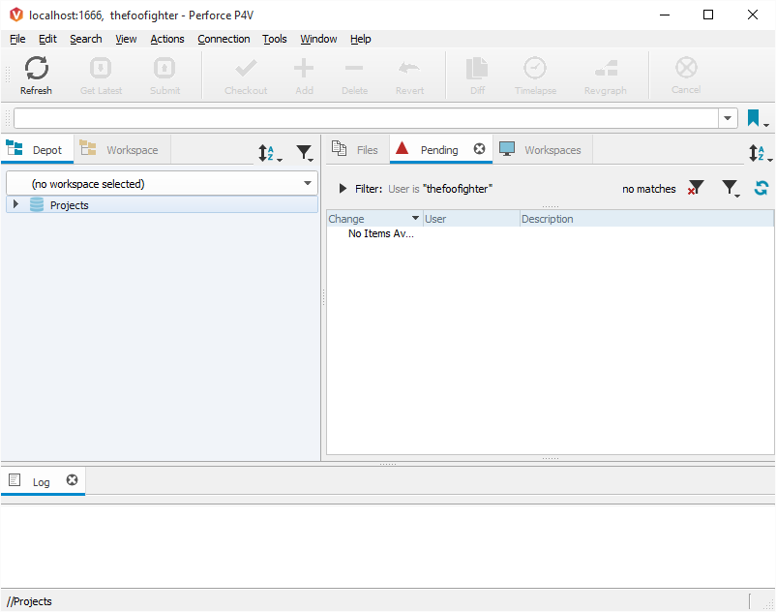Expand the Filter disclosure triangle
This screenshot has width=776, height=612.
[x=343, y=189]
